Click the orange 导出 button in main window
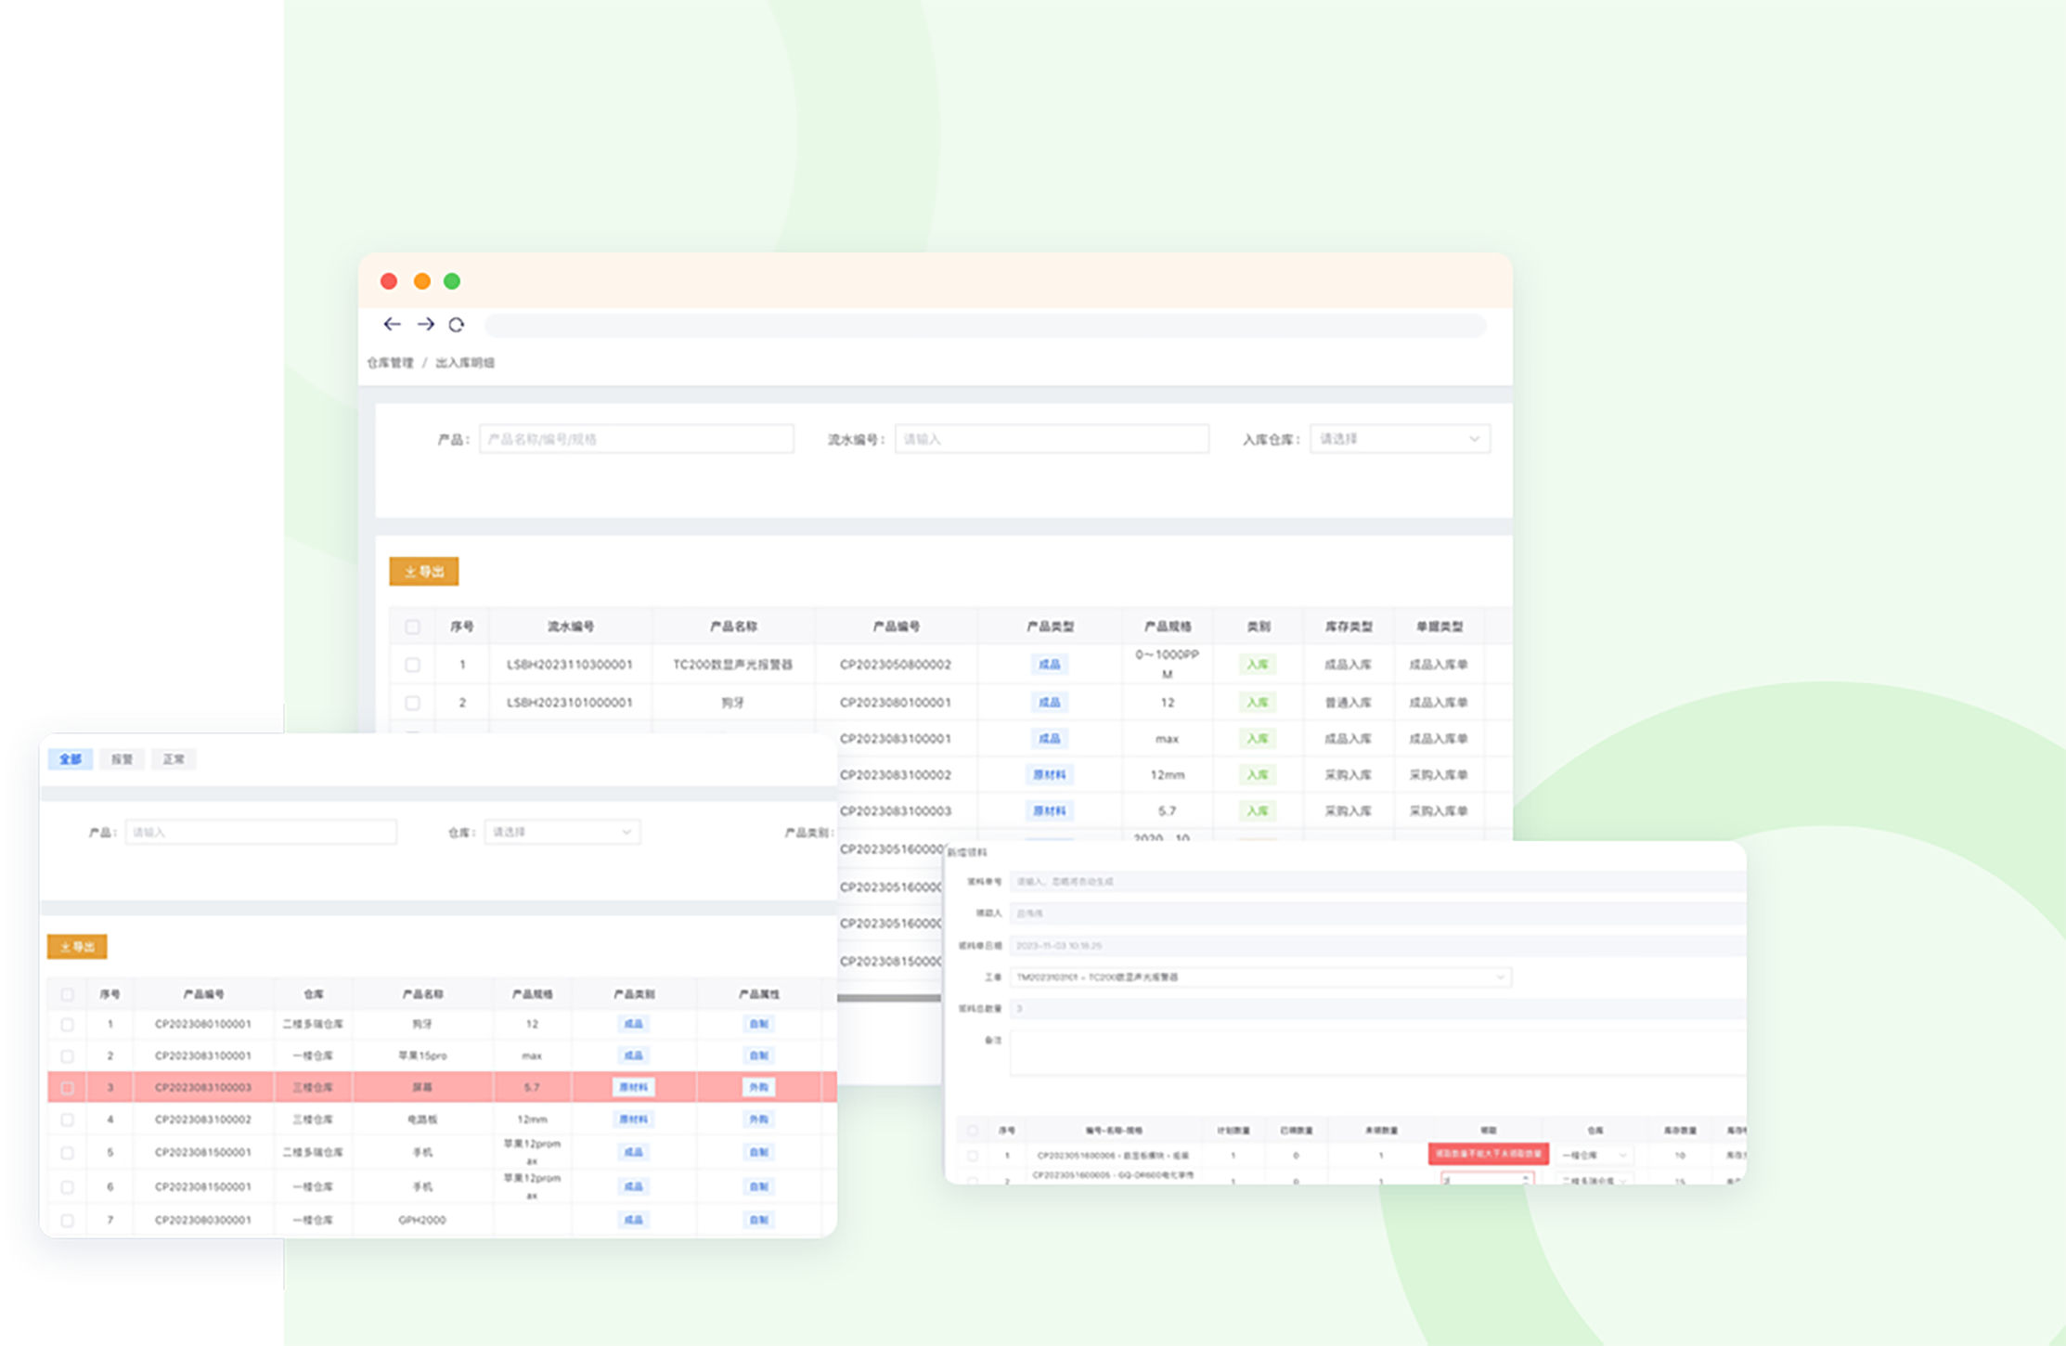This screenshot has width=2066, height=1346. tap(424, 572)
